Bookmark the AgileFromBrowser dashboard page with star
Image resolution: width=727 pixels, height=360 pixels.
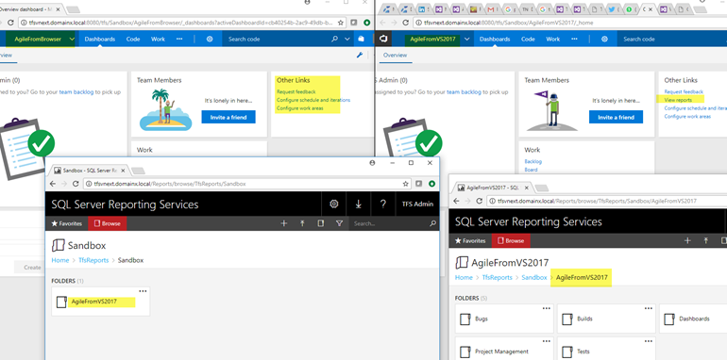tap(341, 23)
